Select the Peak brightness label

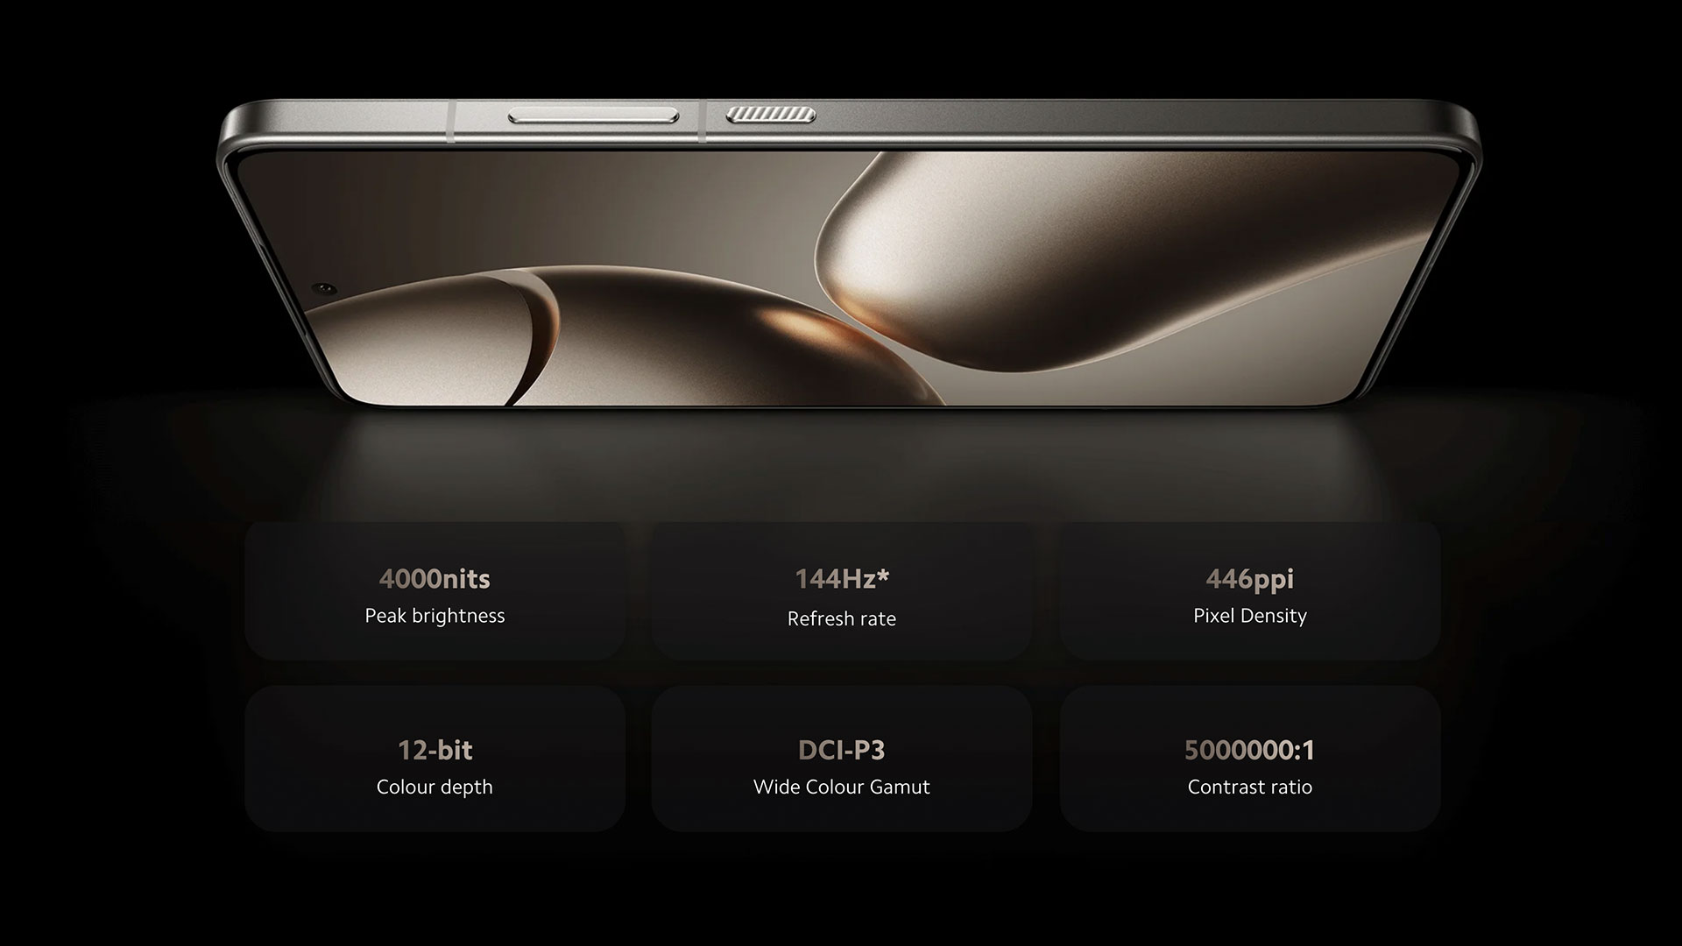click(x=435, y=616)
